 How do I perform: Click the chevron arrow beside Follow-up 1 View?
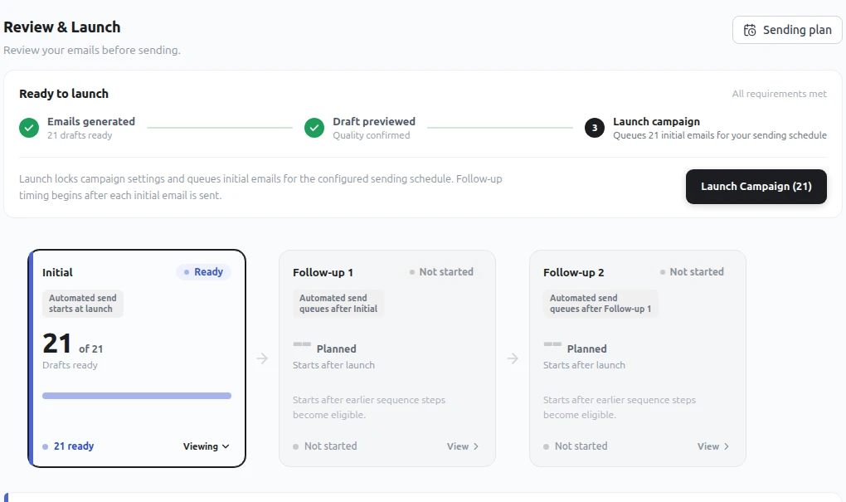(x=476, y=446)
